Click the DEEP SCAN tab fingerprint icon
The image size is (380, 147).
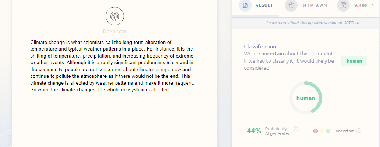[291, 5]
